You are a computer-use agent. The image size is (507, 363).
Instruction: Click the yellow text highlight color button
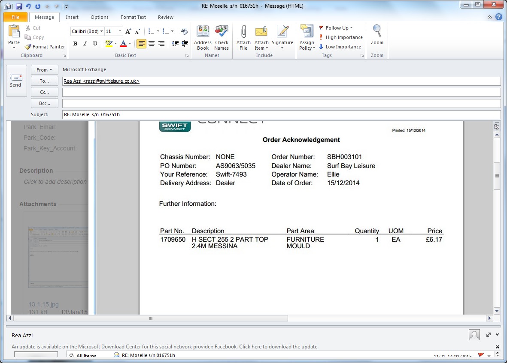[109, 44]
